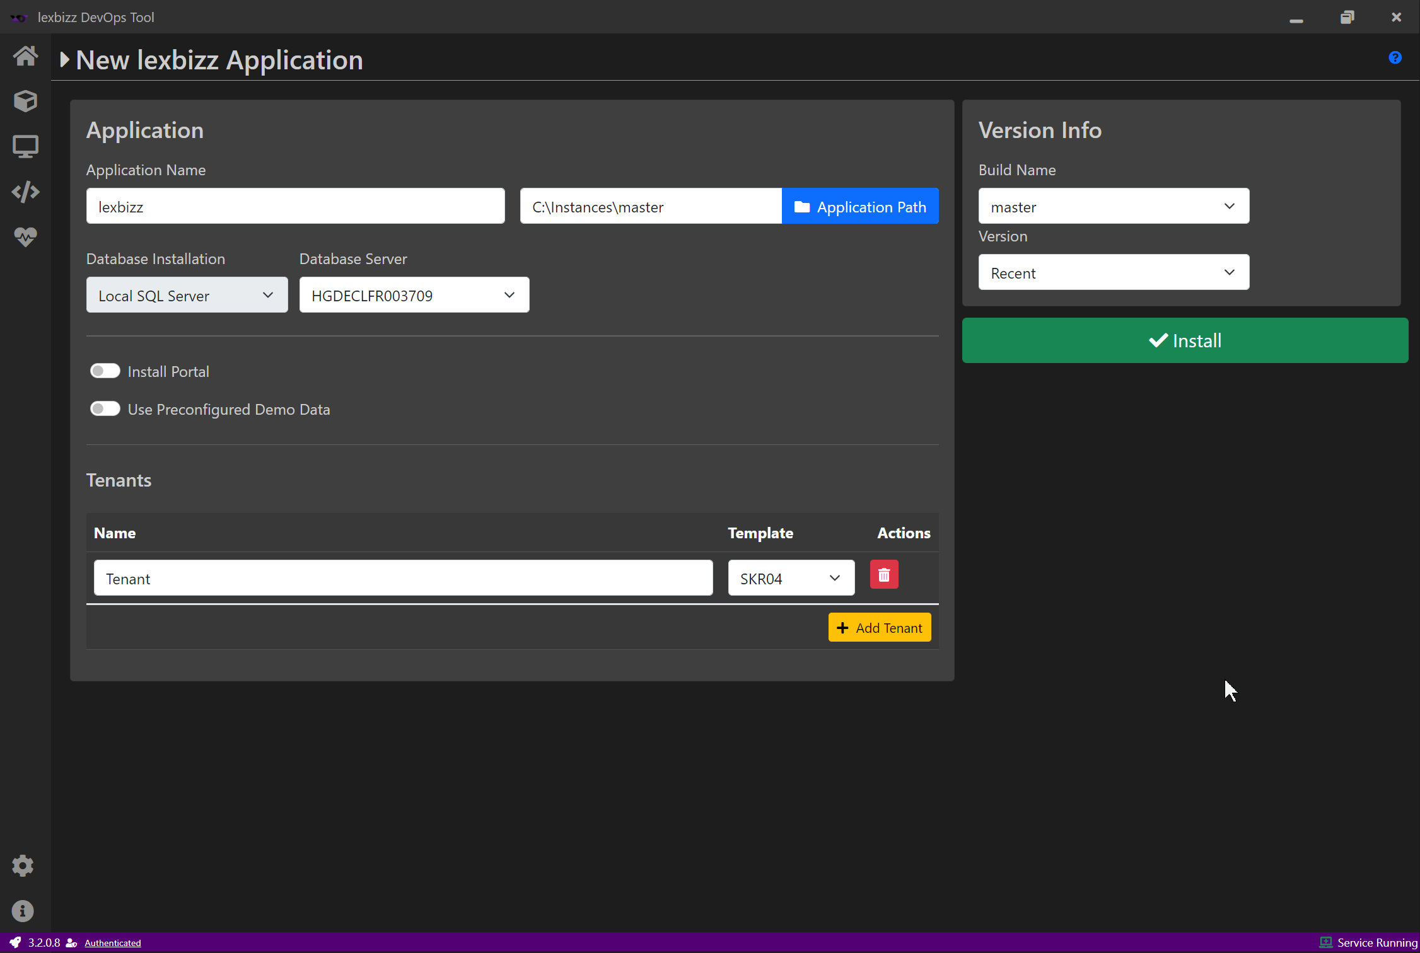Toggle Use Preconfigured Demo Data
Viewport: 1420px width, 953px height.
(105, 408)
